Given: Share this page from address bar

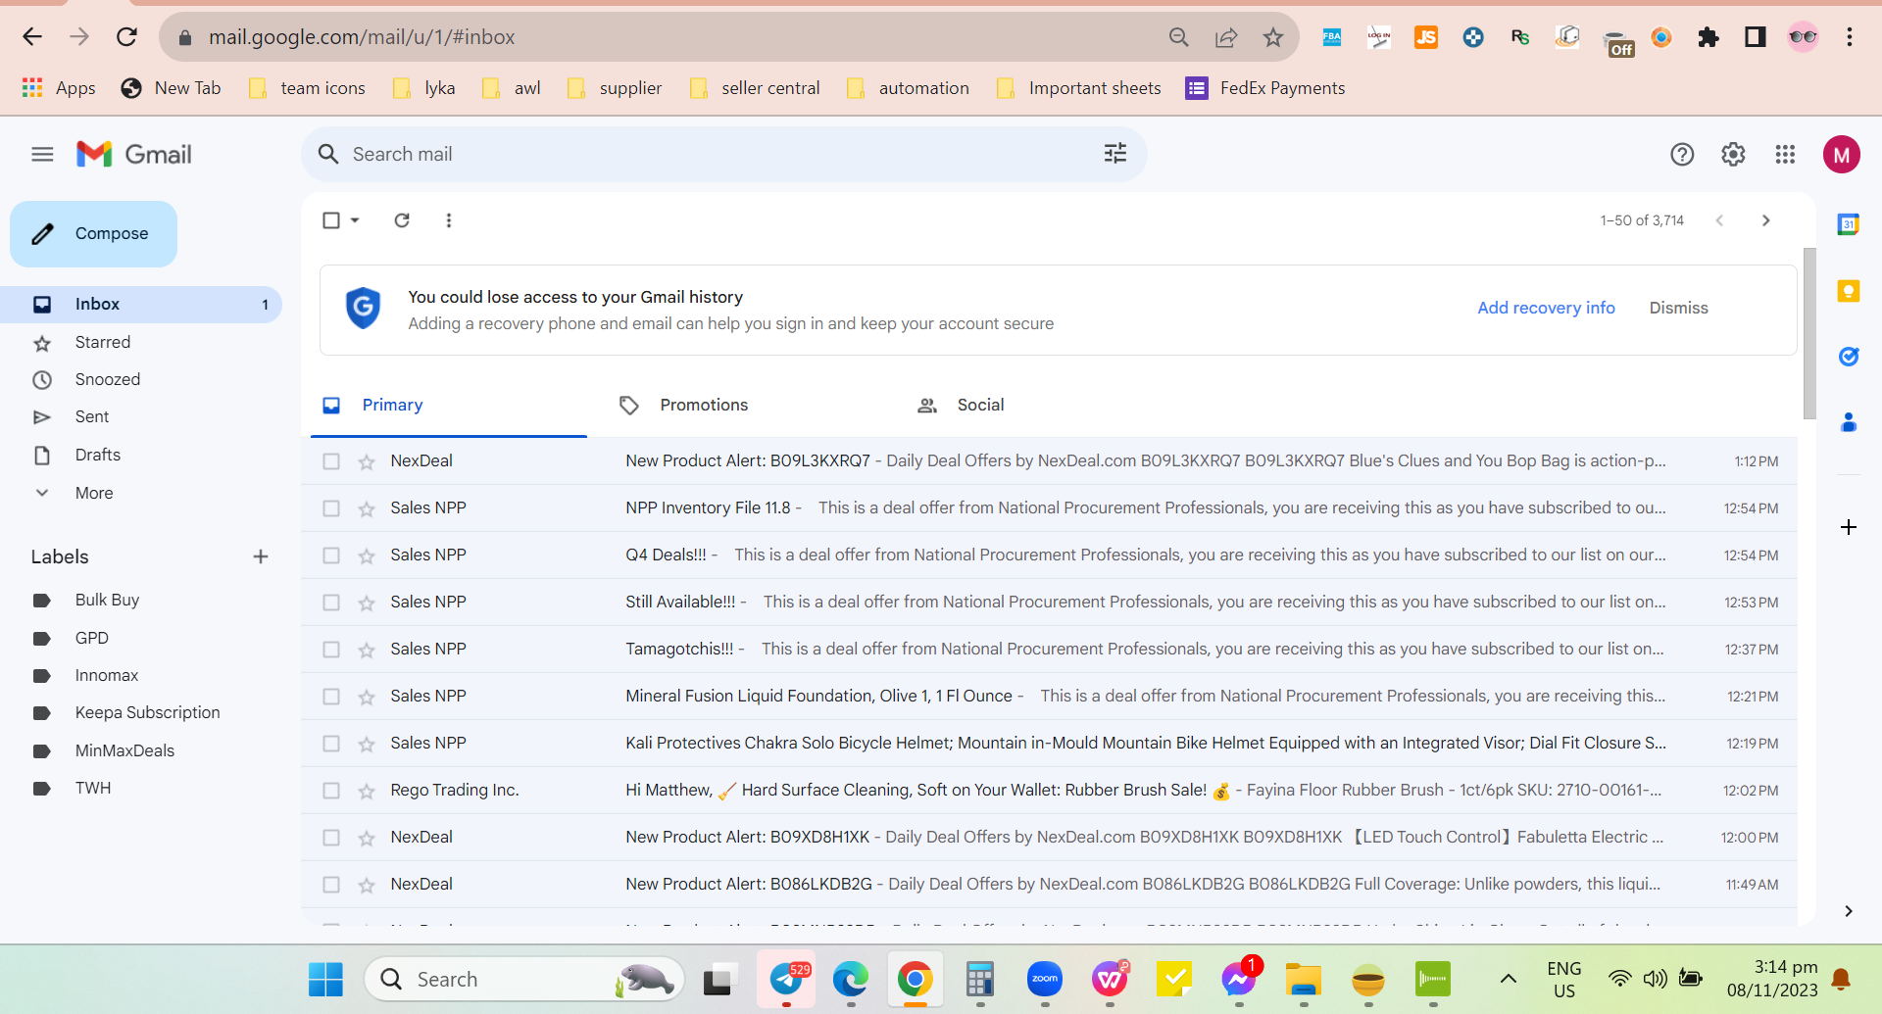Looking at the screenshot, I should pos(1226,37).
